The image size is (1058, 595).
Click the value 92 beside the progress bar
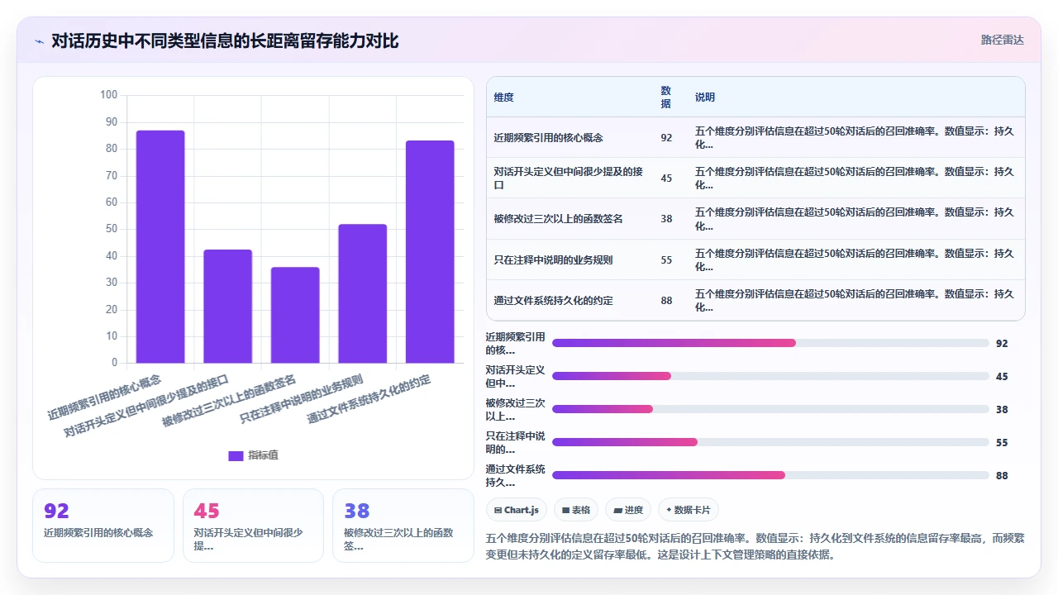[1002, 343]
